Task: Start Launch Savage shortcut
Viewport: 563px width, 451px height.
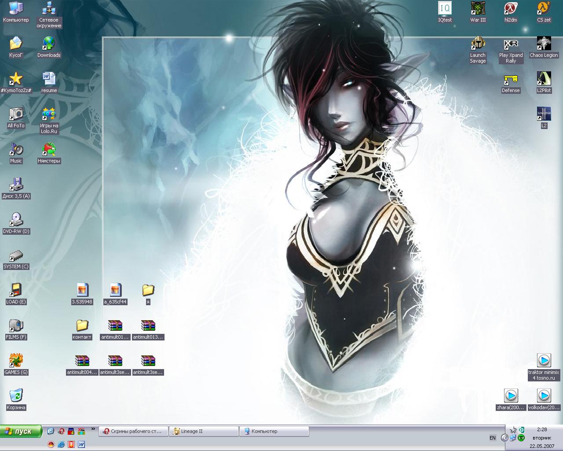Action: click(478, 50)
